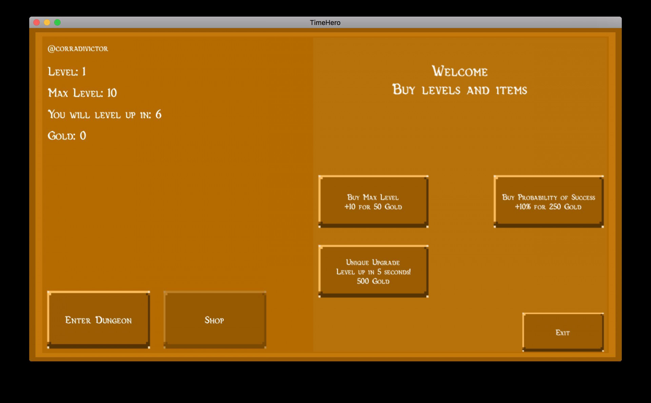Image resolution: width=651 pixels, height=403 pixels.
Task: Maximize the window with green button
Action: click(x=57, y=22)
